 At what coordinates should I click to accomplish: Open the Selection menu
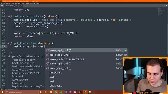coord(8,3)
